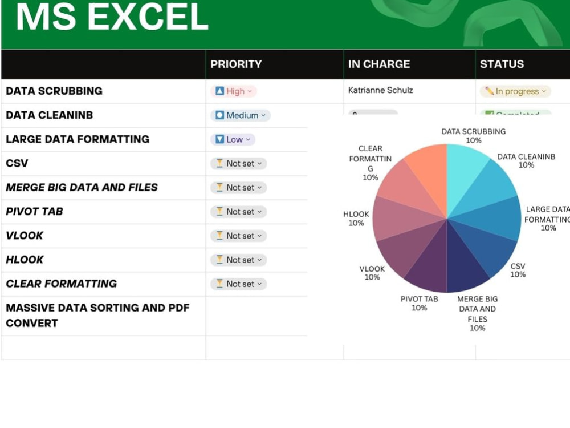
Task: Open the Low priority dropdown chevron
Action: (248, 139)
